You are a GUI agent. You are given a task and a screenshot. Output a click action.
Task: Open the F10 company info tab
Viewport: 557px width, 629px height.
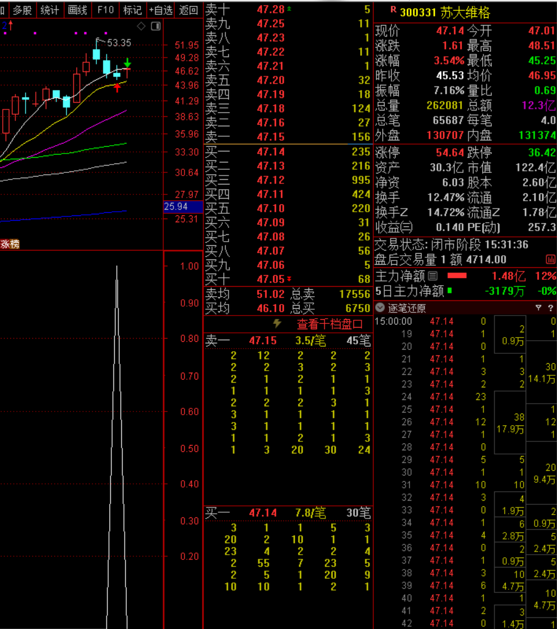[x=105, y=9]
